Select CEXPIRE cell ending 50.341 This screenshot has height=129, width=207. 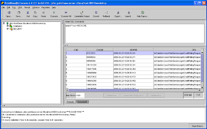pos(133,65)
